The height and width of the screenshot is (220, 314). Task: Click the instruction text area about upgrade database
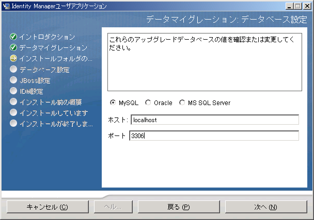coord(205,62)
